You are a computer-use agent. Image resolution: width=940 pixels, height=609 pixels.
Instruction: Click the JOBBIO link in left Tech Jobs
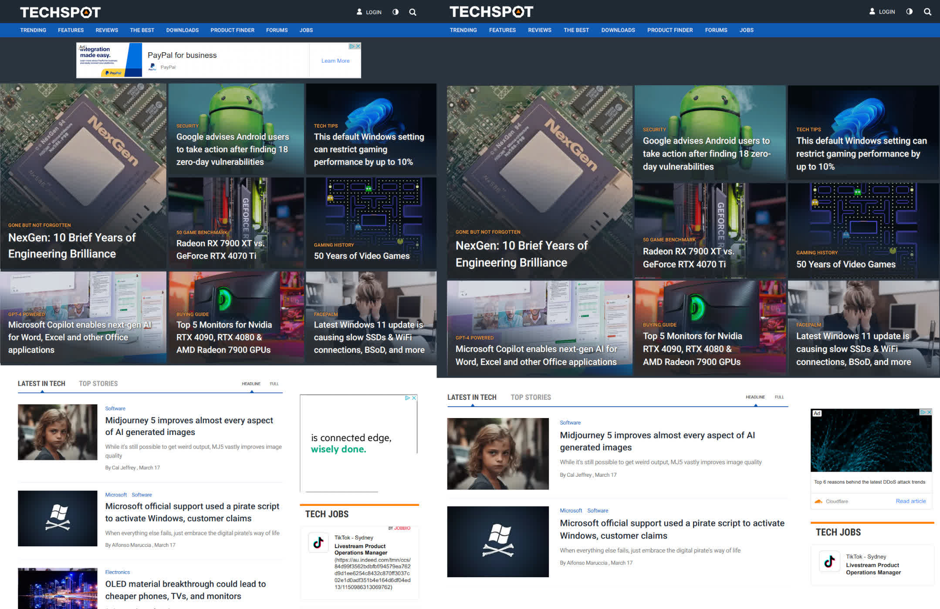click(402, 528)
